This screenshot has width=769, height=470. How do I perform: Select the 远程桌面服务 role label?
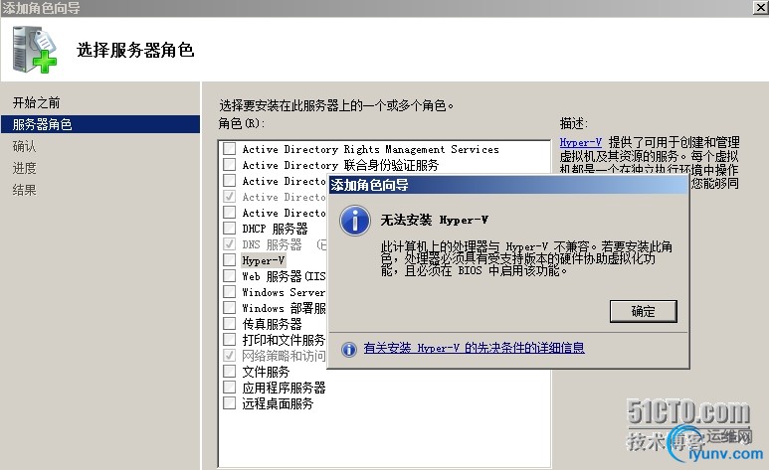278,403
